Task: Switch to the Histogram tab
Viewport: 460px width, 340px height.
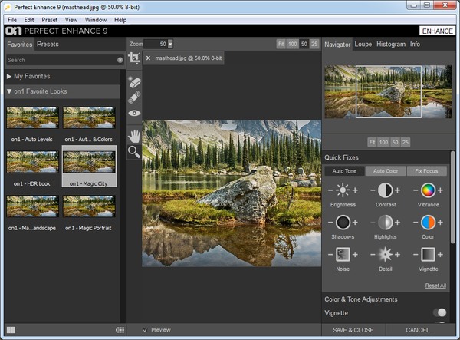Action: pyautogui.click(x=391, y=44)
